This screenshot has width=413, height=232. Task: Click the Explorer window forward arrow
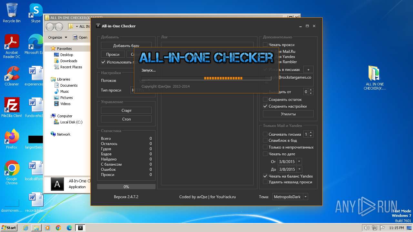click(x=59, y=26)
